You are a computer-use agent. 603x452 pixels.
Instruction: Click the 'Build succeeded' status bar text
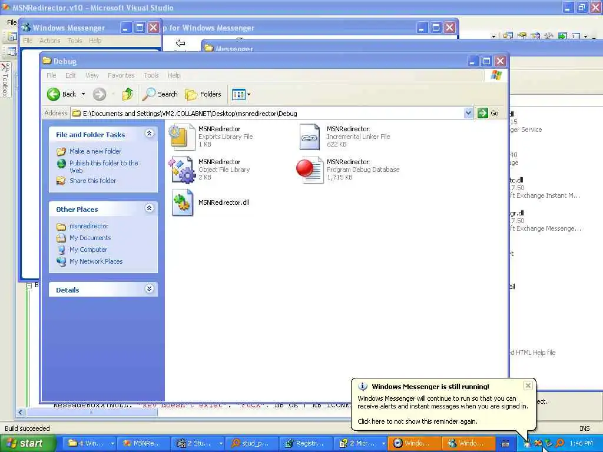27,428
